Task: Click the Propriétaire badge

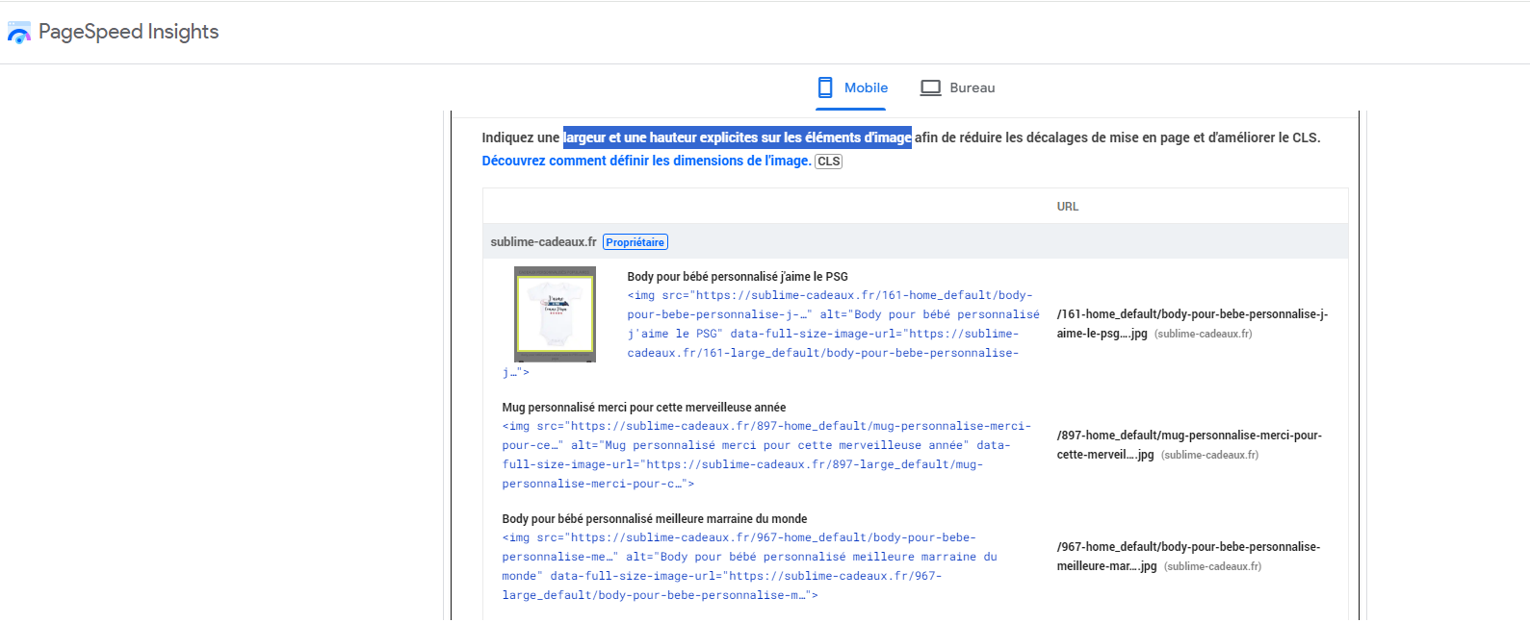Action: 635,242
